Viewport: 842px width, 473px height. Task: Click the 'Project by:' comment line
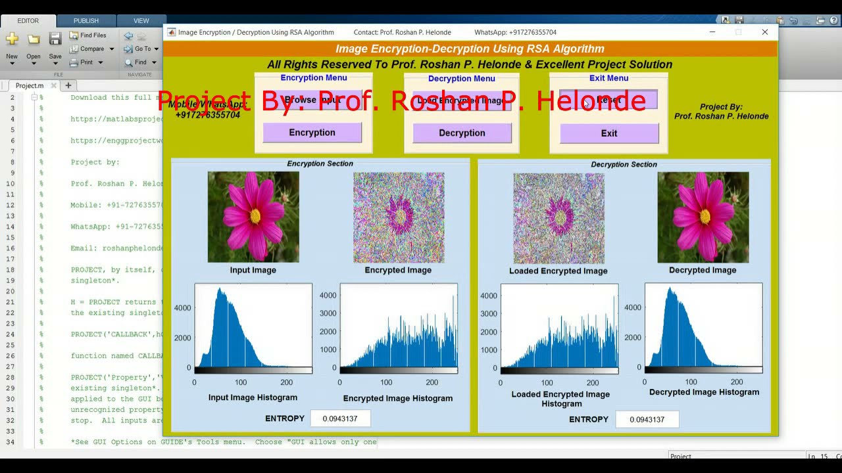(x=95, y=162)
